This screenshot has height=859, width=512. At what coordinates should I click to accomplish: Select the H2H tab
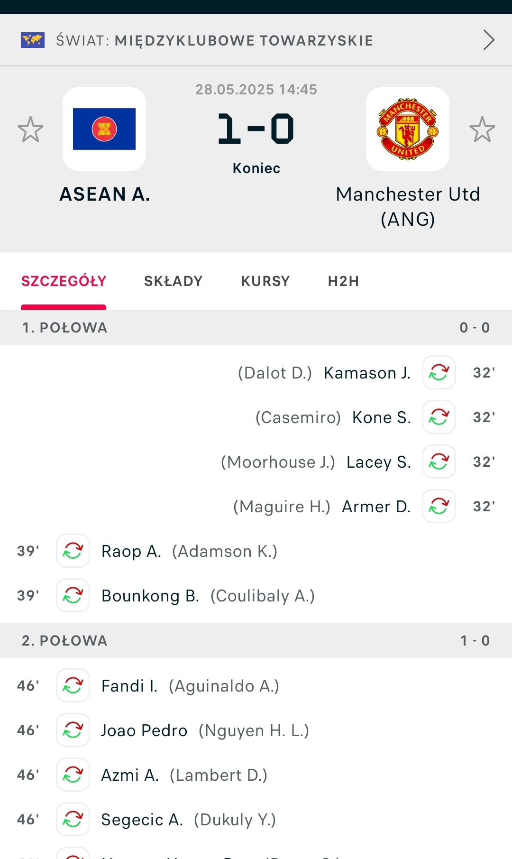[343, 281]
